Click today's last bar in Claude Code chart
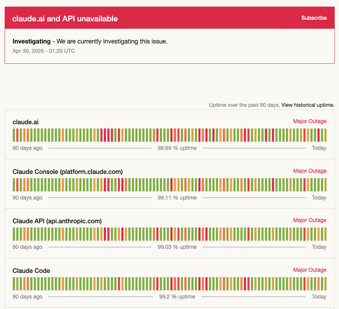339x309 pixels. 325,284
